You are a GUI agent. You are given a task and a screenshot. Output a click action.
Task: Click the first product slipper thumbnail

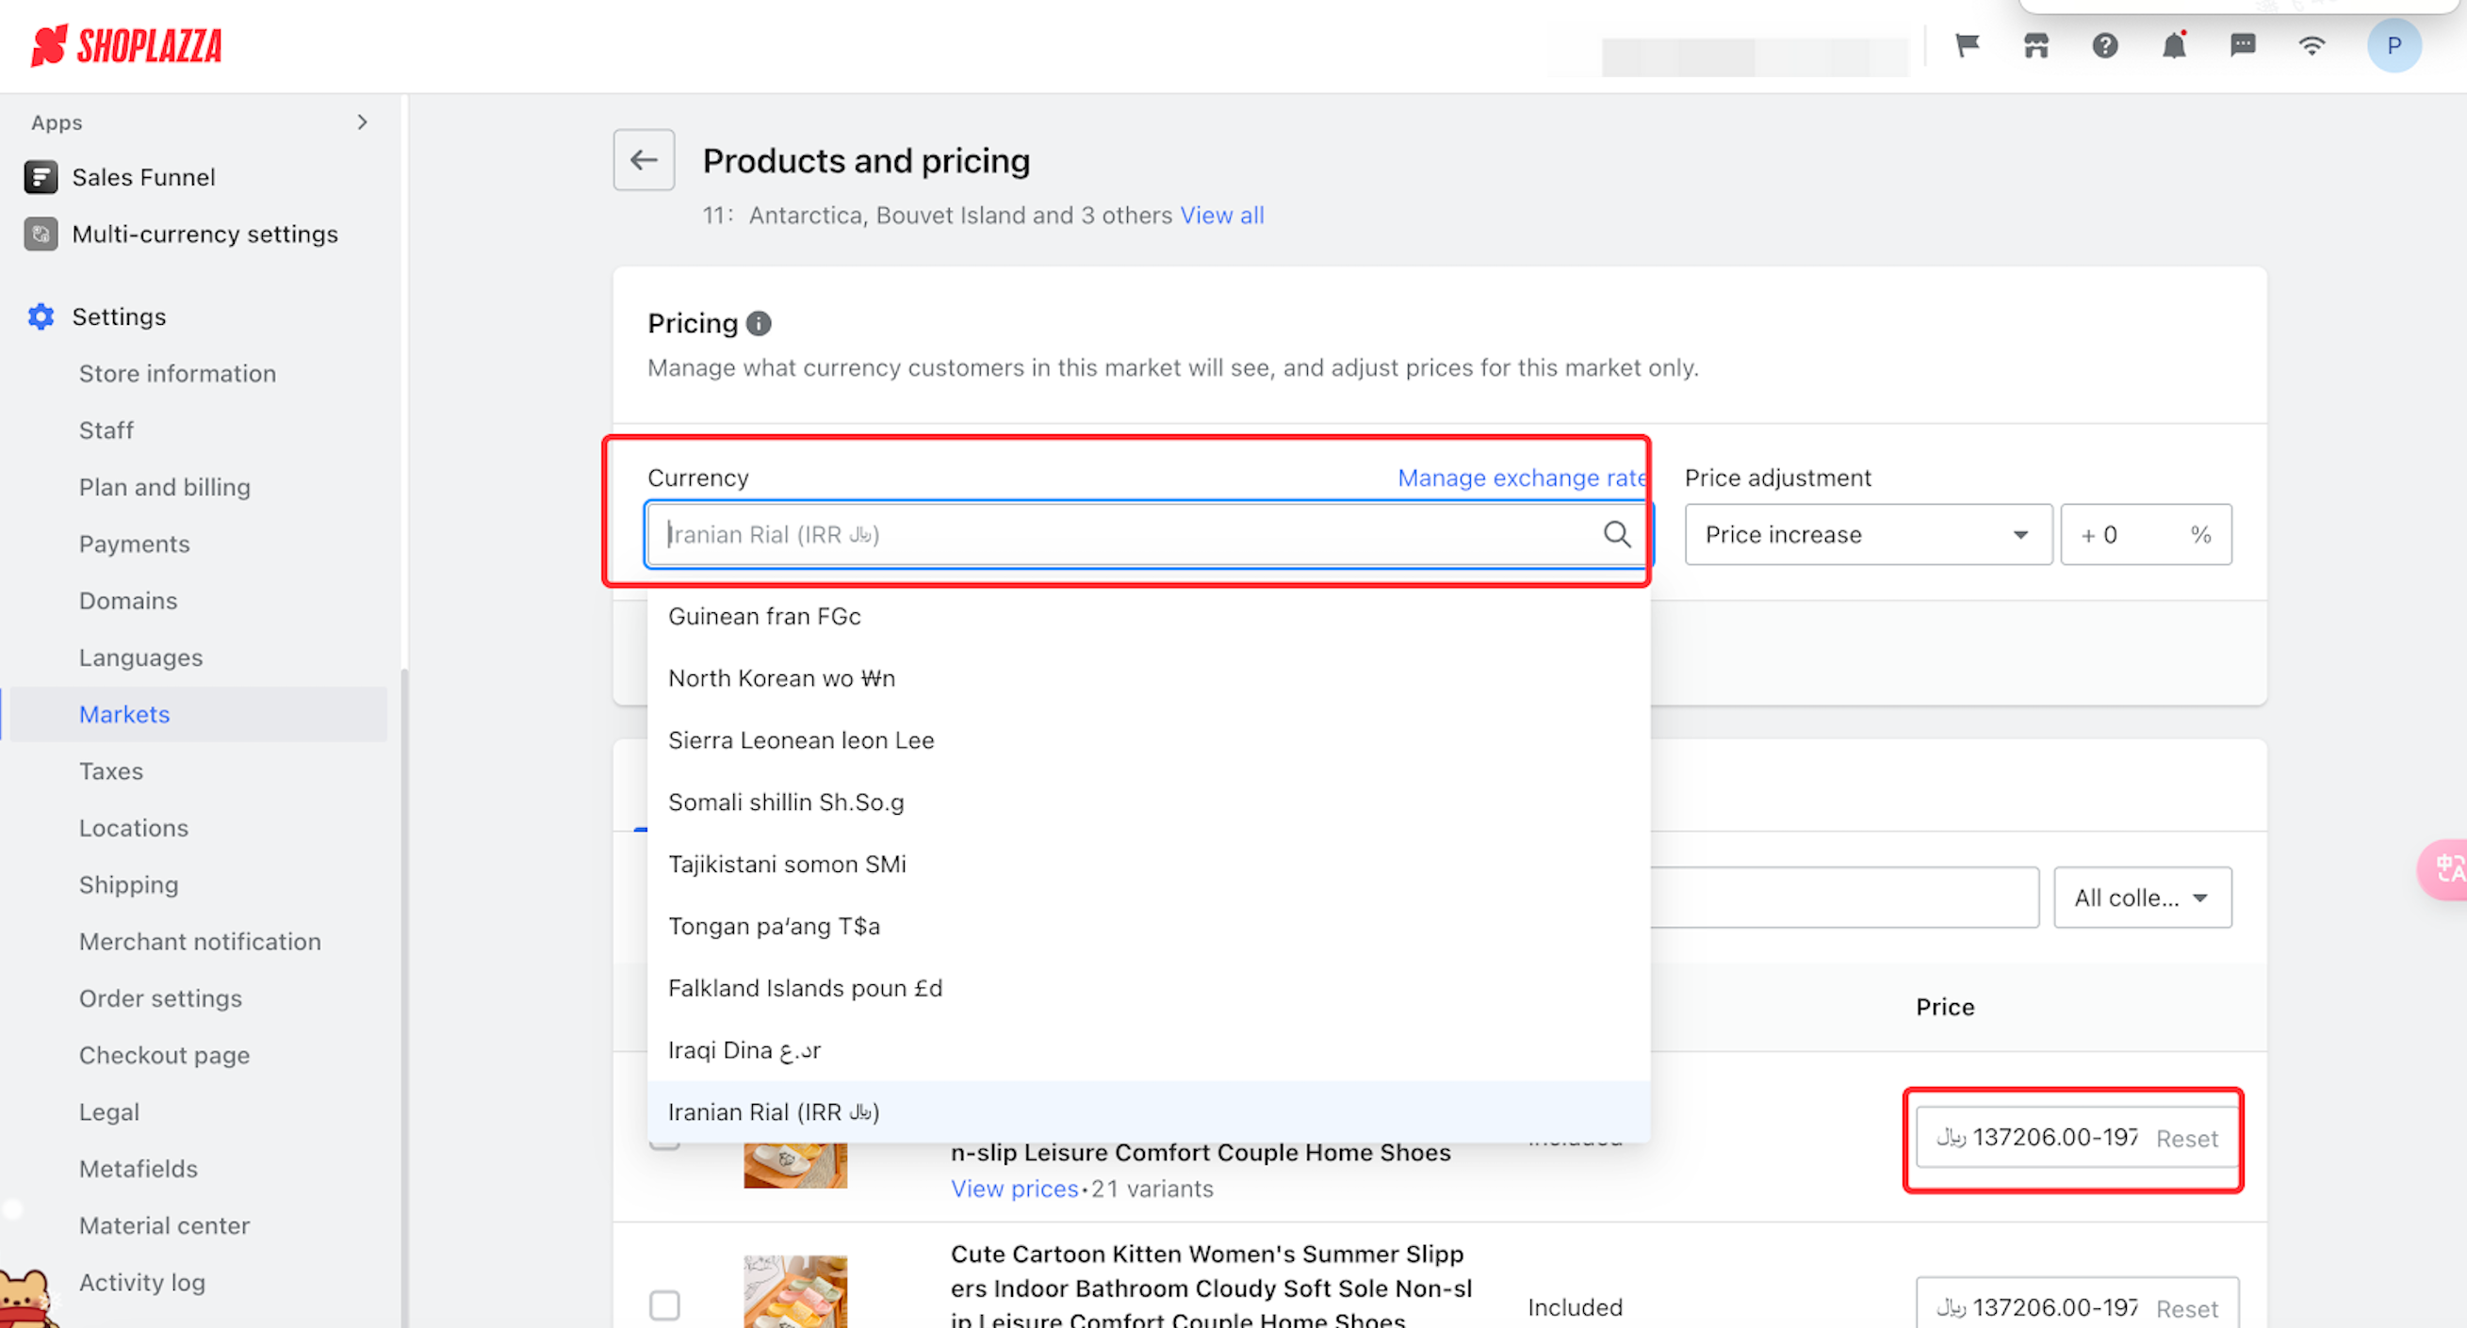[x=795, y=1166]
